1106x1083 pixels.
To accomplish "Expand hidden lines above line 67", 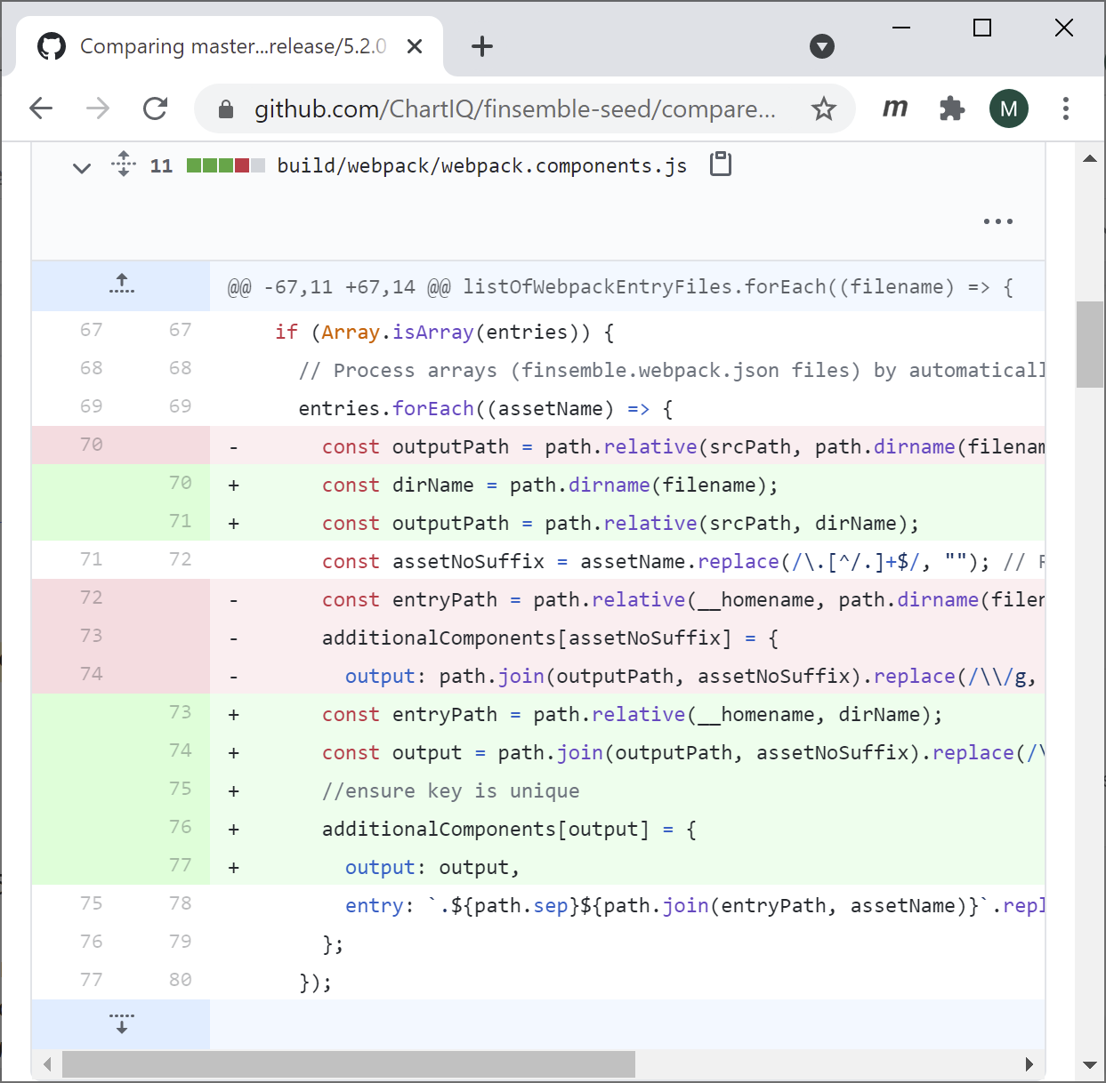I will coord(121,285).
